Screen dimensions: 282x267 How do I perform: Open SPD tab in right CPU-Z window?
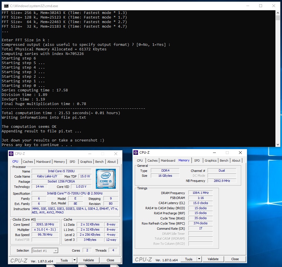(x=197, y=161)
